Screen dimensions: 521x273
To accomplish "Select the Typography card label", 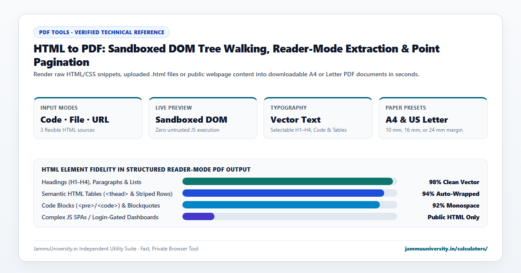I will pos(289,107).
